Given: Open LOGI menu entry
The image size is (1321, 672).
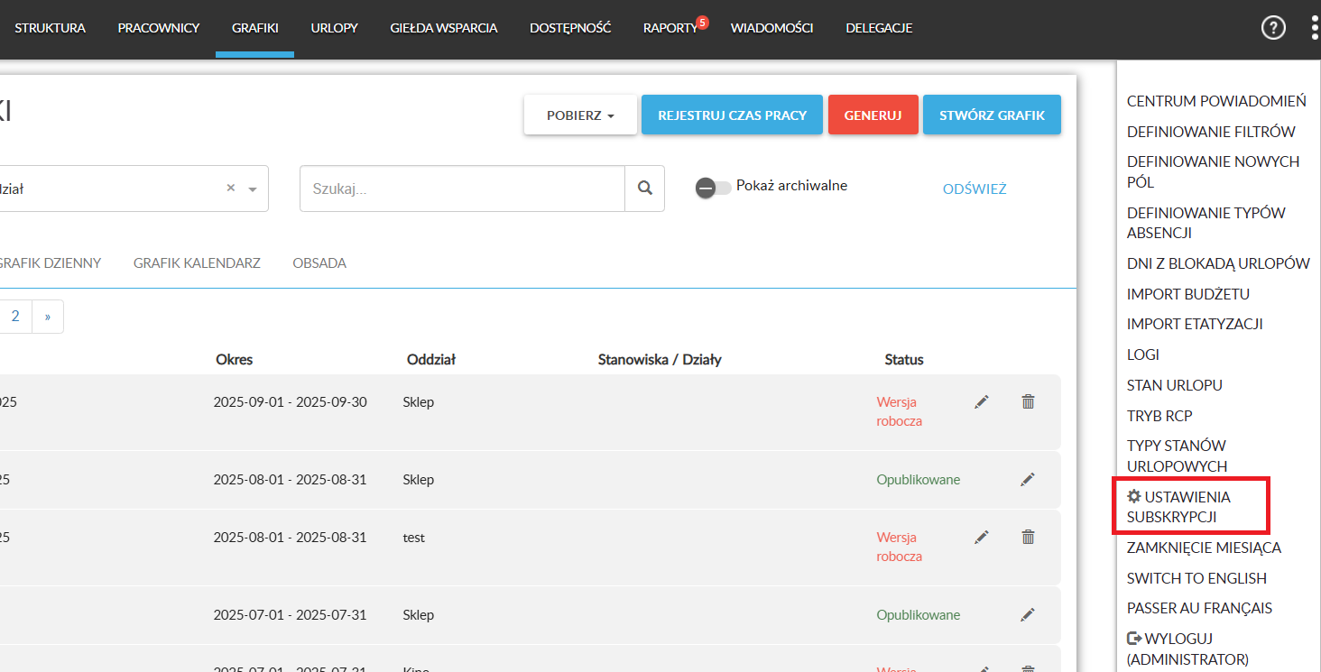Looking at the screenshot, I should pos(1143,354).
